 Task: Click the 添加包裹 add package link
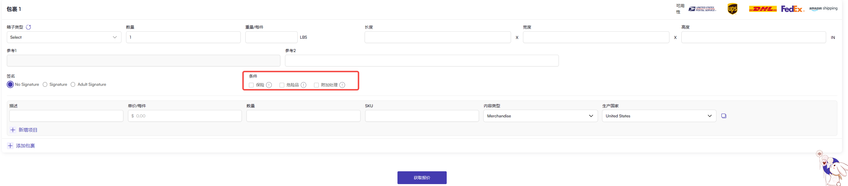point(21,146)
